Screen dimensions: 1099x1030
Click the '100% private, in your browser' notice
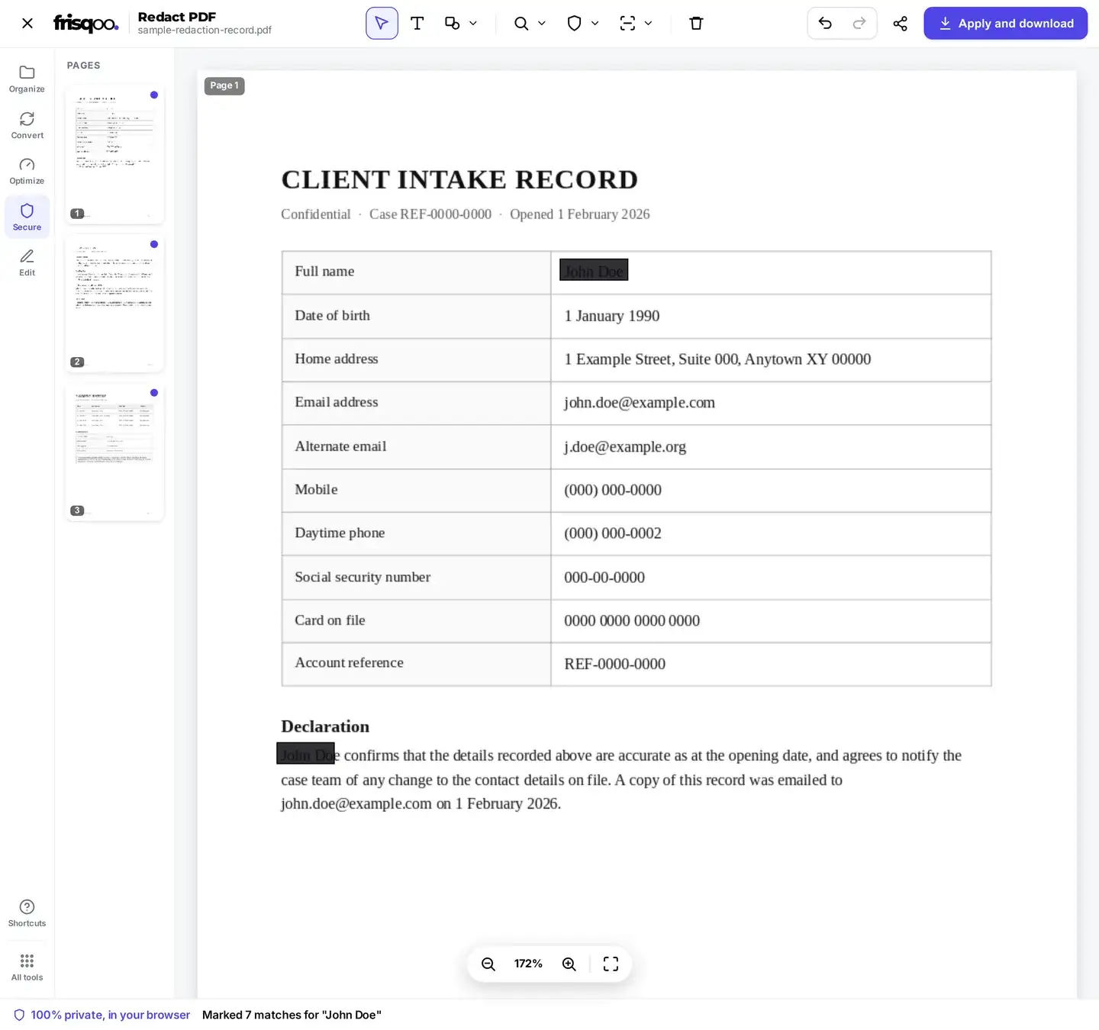click(102, 1015)
